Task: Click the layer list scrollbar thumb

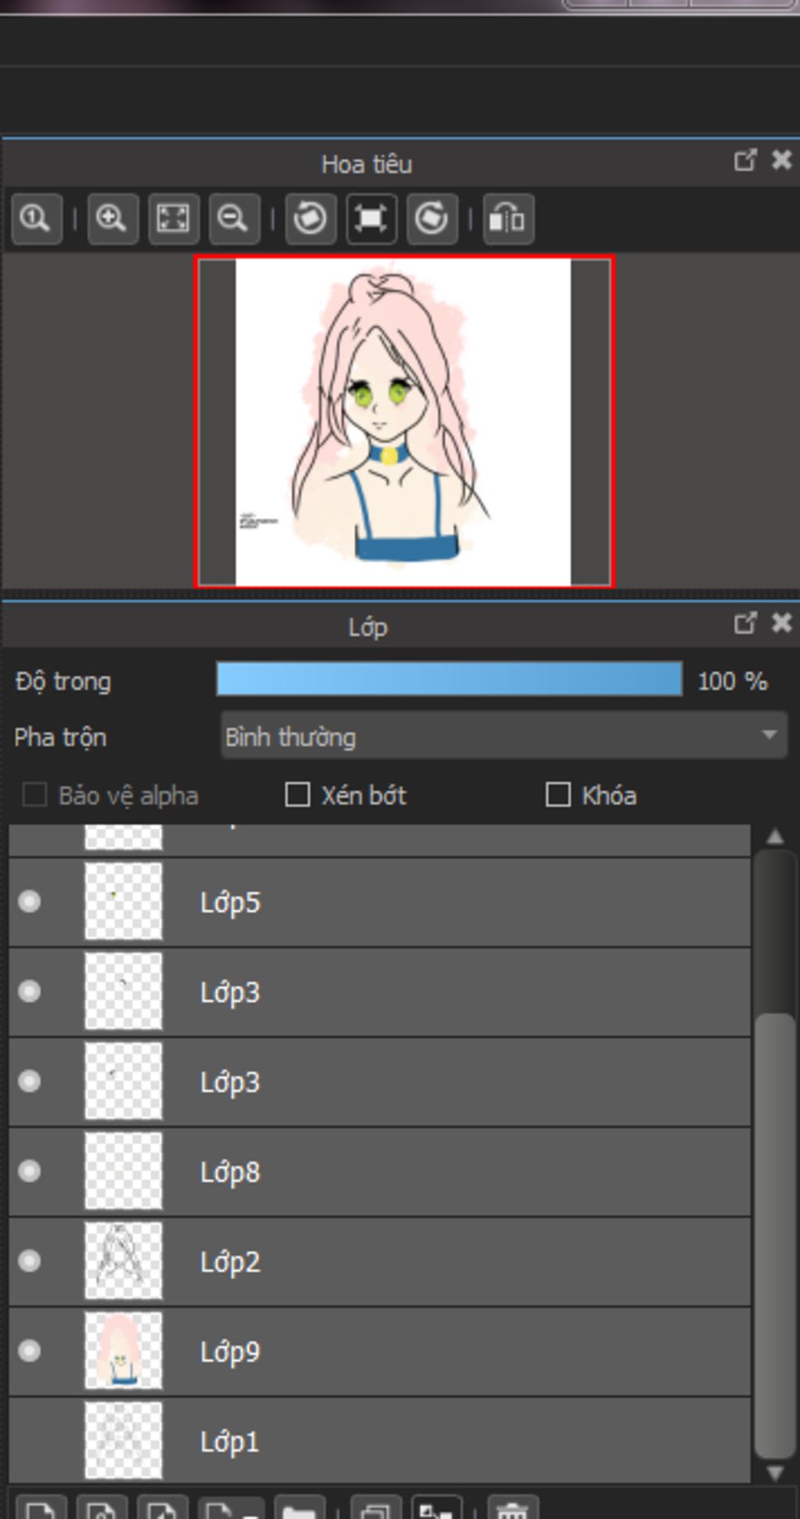Action: click(775, 1236)
